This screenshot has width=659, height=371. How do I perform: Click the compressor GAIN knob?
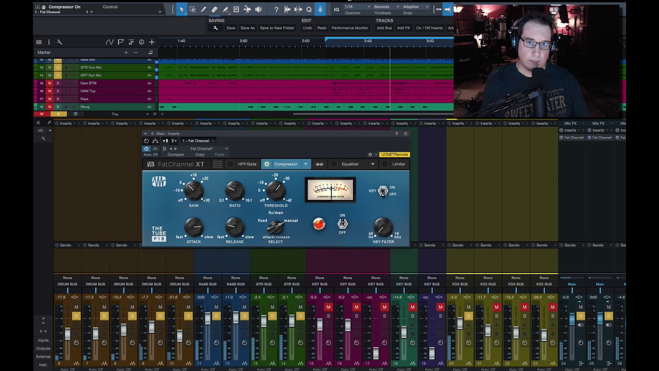(194, 191)
